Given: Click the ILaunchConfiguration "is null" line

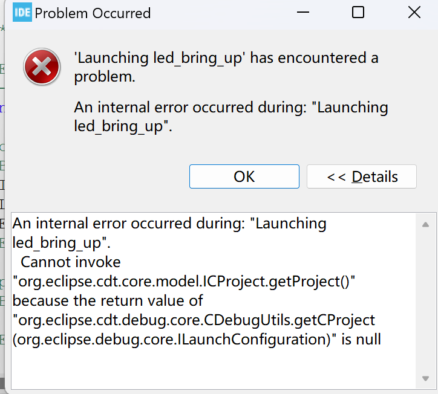Looking at the screenshot, I should pyautogui.click(x=197, y=339).
